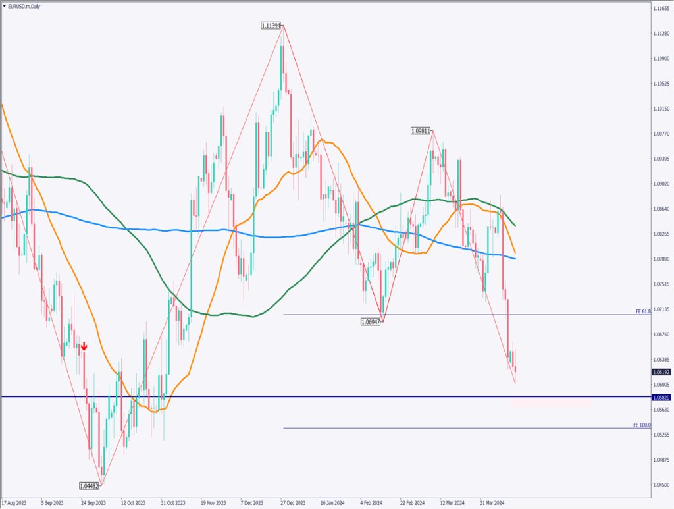Image resolution: width=674 pixels, height=509 pixels.
Task: Select the 1.08265 price scale value
Action: click(662, 234)
